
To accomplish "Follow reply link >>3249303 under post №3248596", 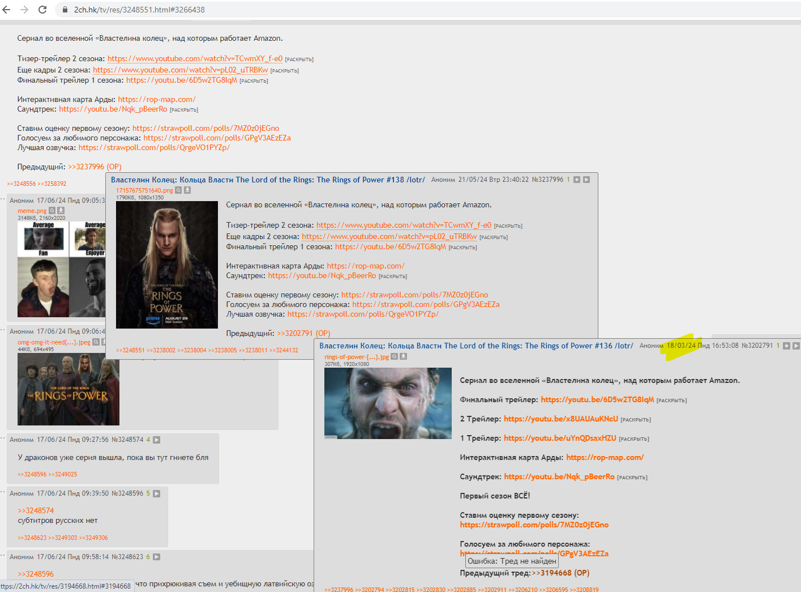I will pyautogui.click(x=63, y=538).
